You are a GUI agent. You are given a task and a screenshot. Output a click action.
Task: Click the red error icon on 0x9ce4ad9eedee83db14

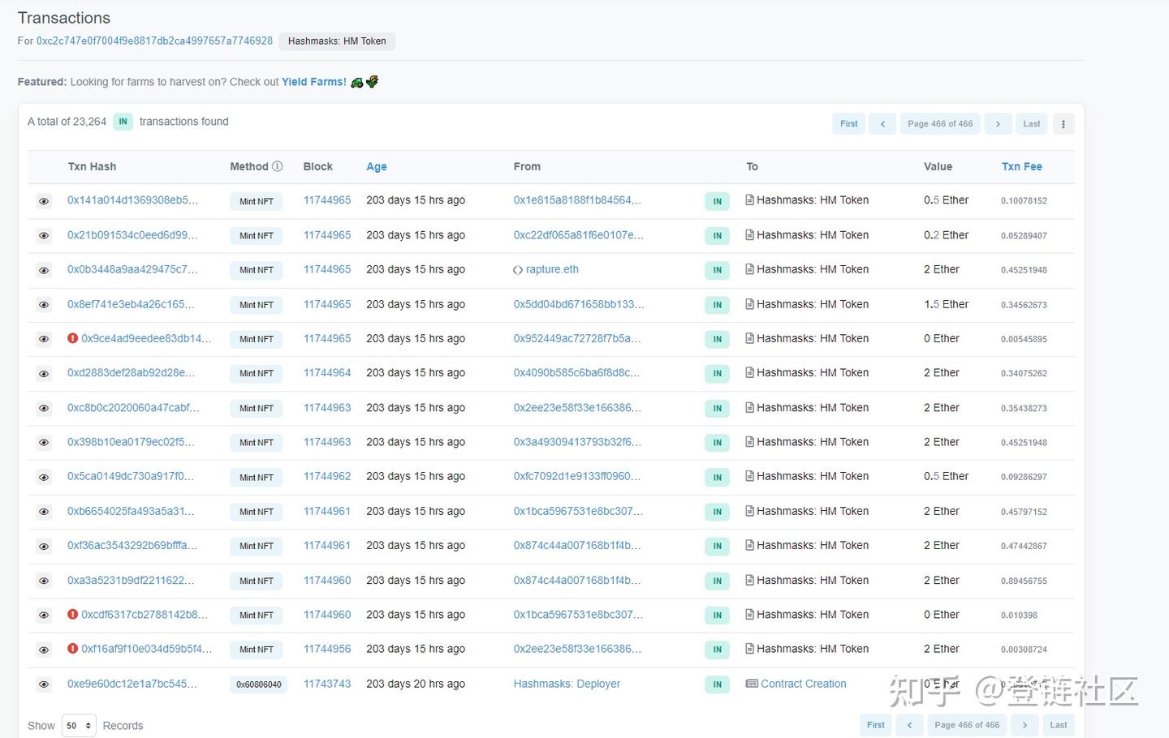[73, 338]
